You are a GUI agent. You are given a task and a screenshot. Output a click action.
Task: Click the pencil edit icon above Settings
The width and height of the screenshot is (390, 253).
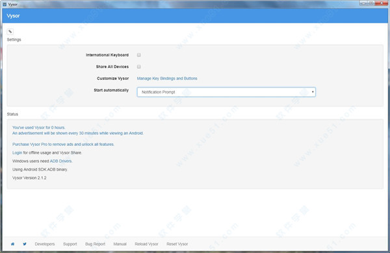10,32
